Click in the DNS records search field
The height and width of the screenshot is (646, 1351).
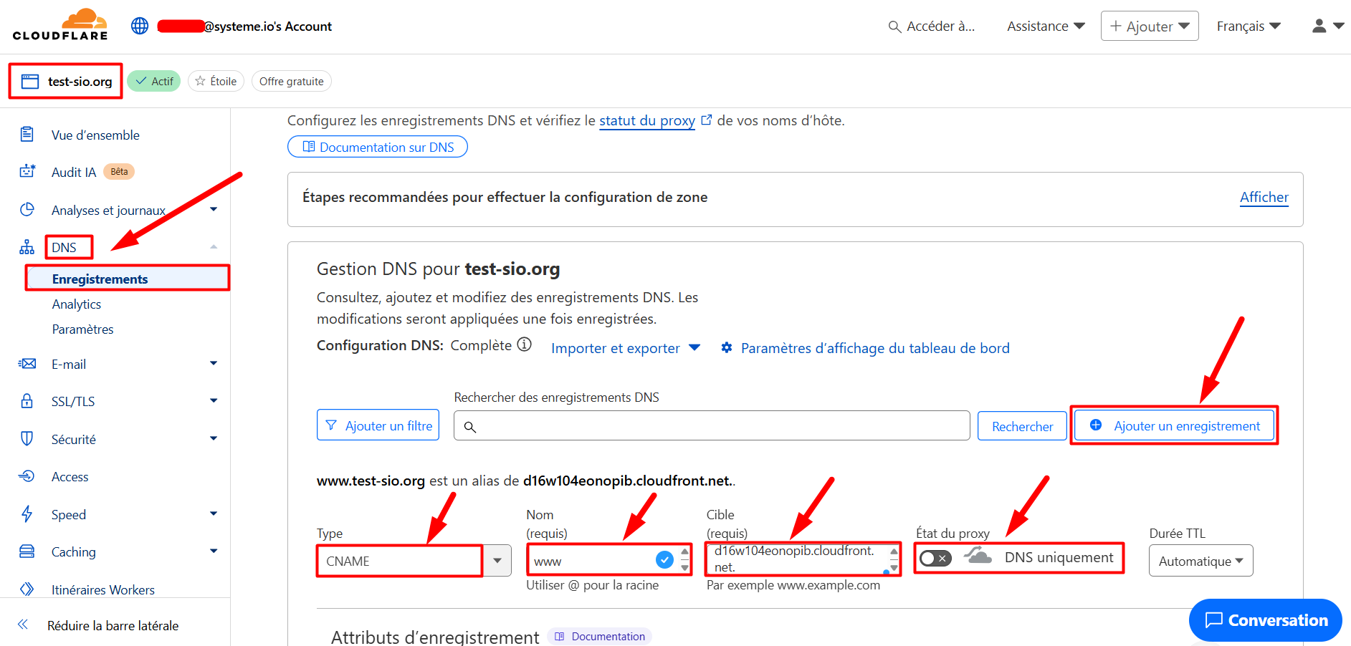pyautogui.click(x=712, y=426)
